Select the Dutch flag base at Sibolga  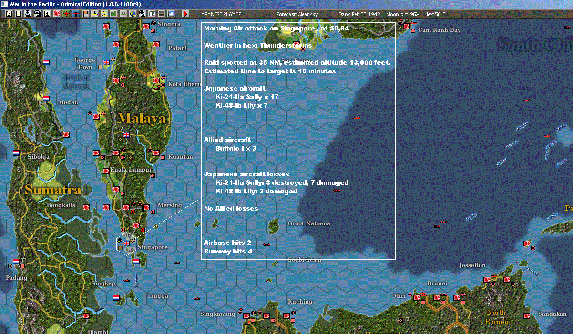[16, 153]
